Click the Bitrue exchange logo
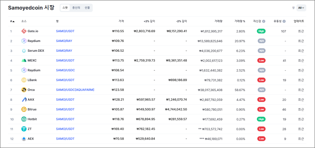The height and width of the screenshot is (148, 315). tap(24, 109)
